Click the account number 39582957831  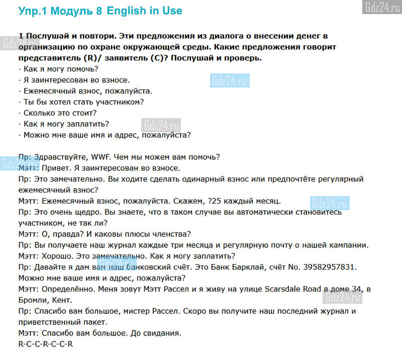pos(329,268)
